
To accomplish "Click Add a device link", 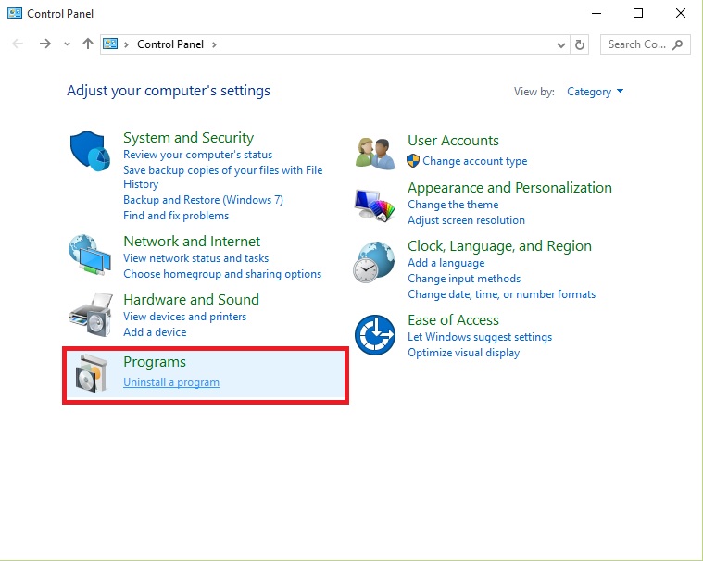I will (155, 332).
